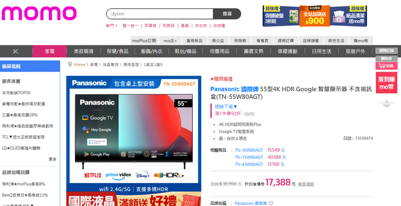The width and height of the screenshot is (401, 206).
Task: Select the 保健/食品 category menu
Action: point(118,51)
